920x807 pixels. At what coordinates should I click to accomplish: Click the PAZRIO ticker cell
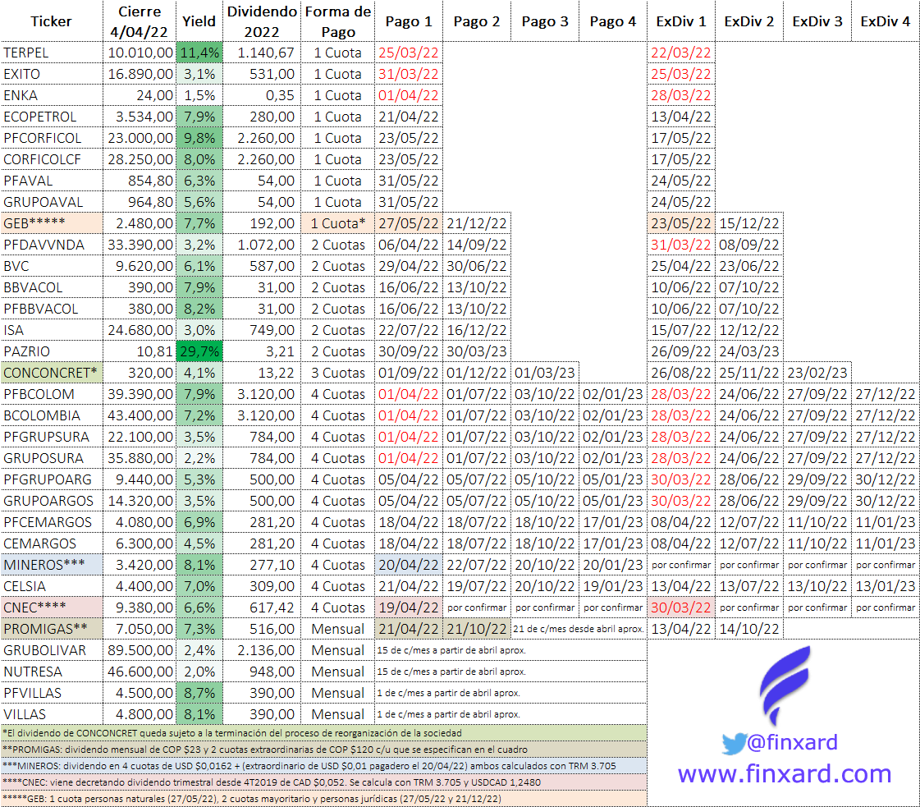(x=52, y=351)
